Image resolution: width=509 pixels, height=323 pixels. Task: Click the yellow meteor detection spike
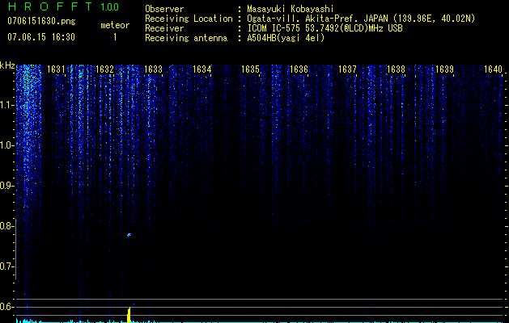point(129,315)
